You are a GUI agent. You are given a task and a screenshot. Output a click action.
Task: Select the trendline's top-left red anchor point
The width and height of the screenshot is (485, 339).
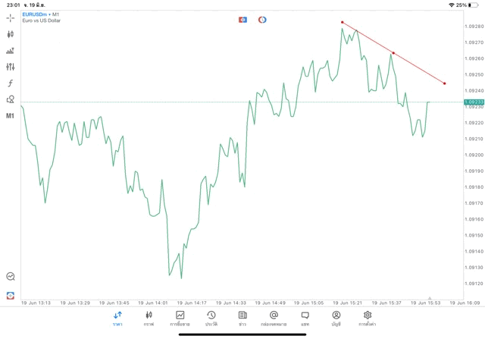343,22
